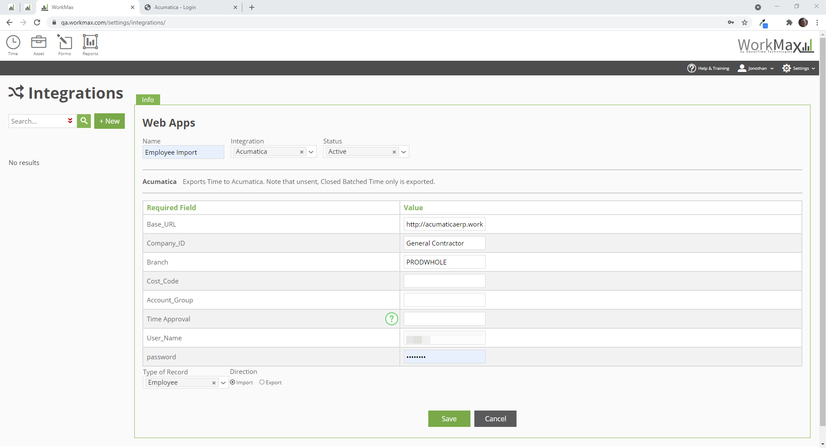
Task: Open the Chrome profile avatar
Action: coord(803,22)
